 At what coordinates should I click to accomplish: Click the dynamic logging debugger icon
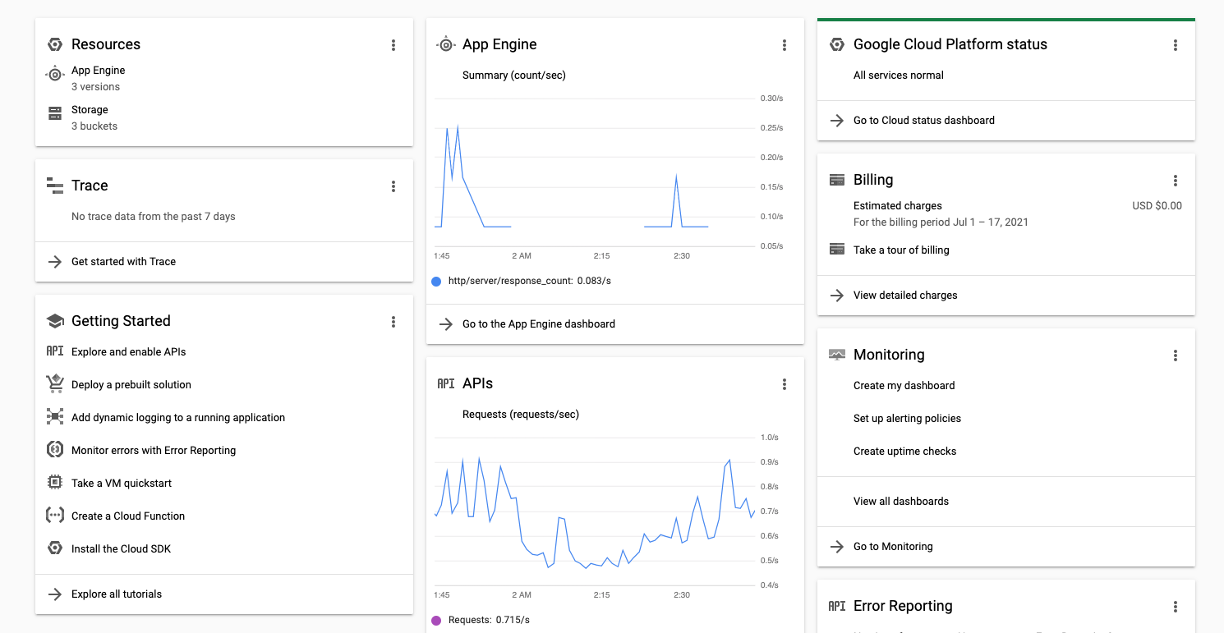coord(55,417)
